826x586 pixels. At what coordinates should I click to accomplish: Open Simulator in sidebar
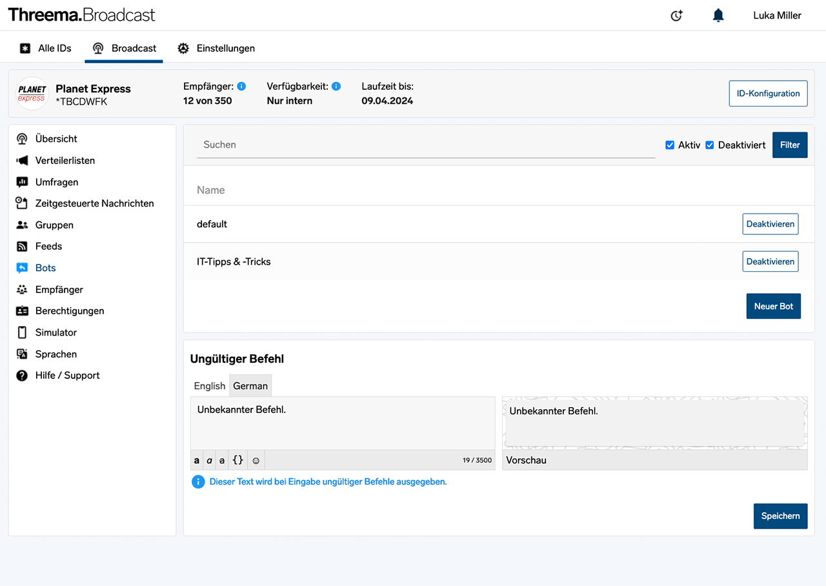[x=56, y=332]
